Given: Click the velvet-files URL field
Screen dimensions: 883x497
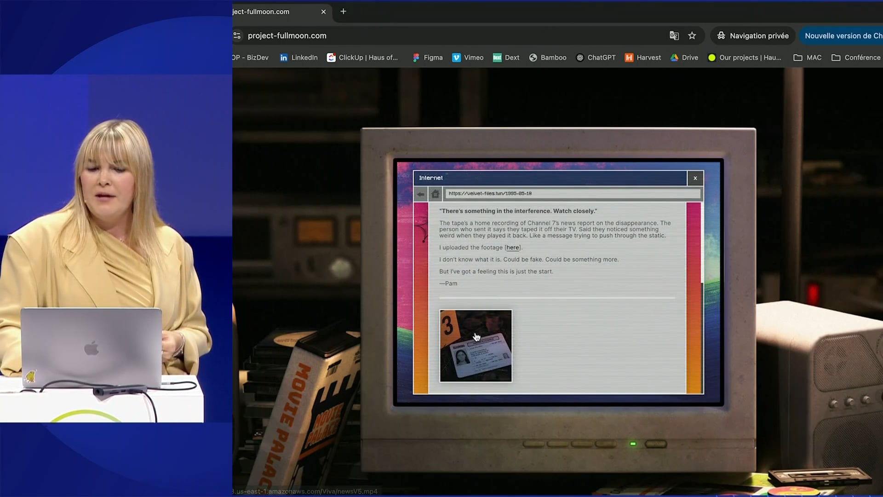Looking at the screenshot, I should tap(573, 194).
